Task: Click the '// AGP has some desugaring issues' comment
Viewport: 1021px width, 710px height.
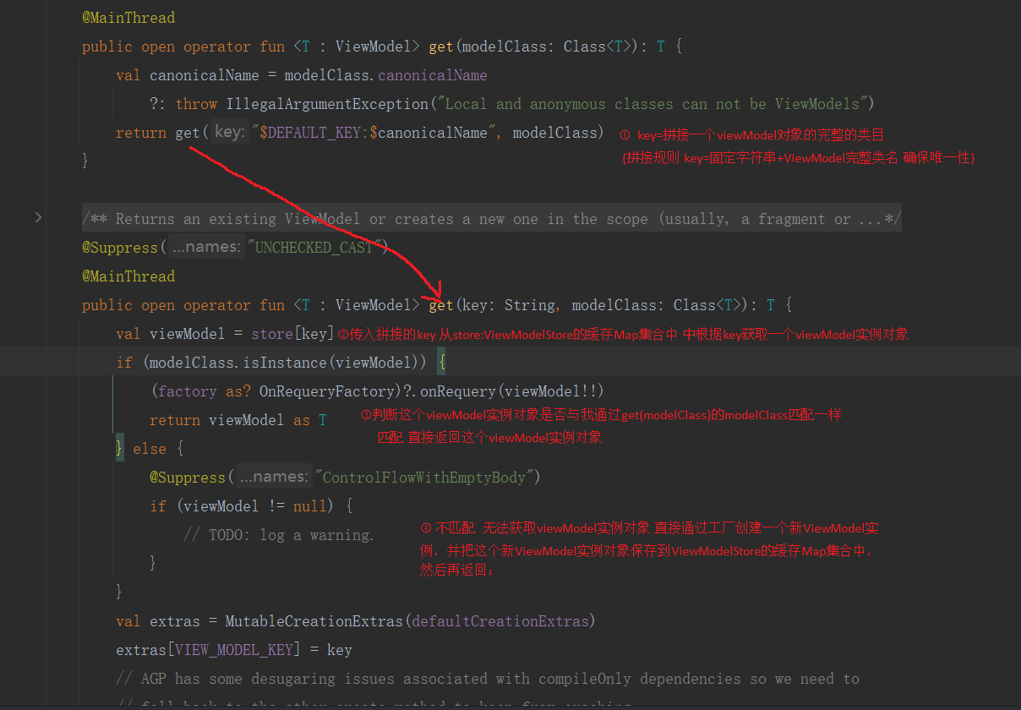Action: pyautogui.click(x=488, y=679)
